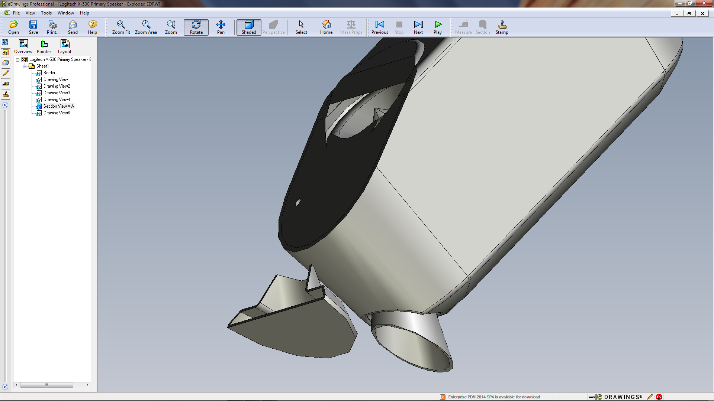Image resolution: width=714 pixels, height=401 pixels.
Task: Toggle the Rotate mode button
Action: coord(196,27)
